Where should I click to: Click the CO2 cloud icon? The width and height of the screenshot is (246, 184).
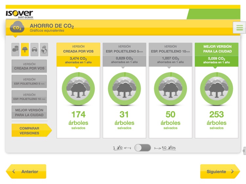[17, 27]
